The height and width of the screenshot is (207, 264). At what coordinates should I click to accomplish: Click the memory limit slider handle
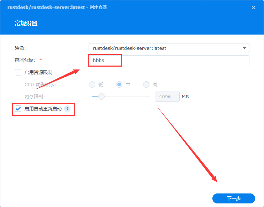[101, 97]
